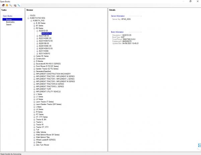
Task: Select Excavator(K/KH/KX/U SERIES) item
Action: [x=48, y=64]
